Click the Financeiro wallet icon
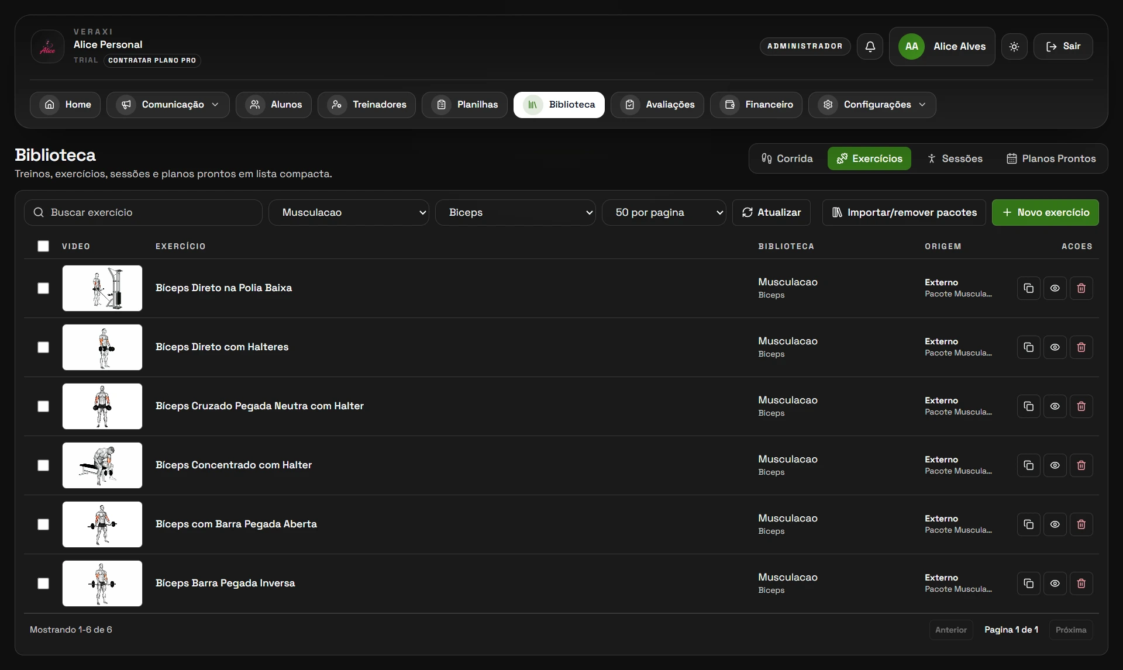Viewport: 1123px width, 670px height. (x=729, y=105)
